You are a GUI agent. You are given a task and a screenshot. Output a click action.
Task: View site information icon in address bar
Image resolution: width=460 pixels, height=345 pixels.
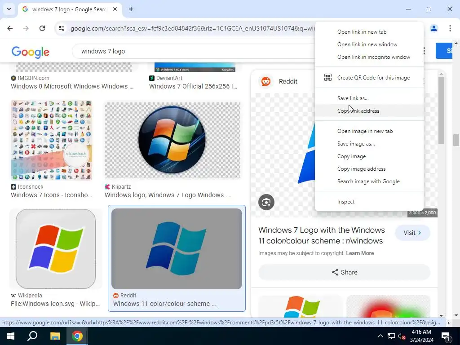(x=61, y=28)
